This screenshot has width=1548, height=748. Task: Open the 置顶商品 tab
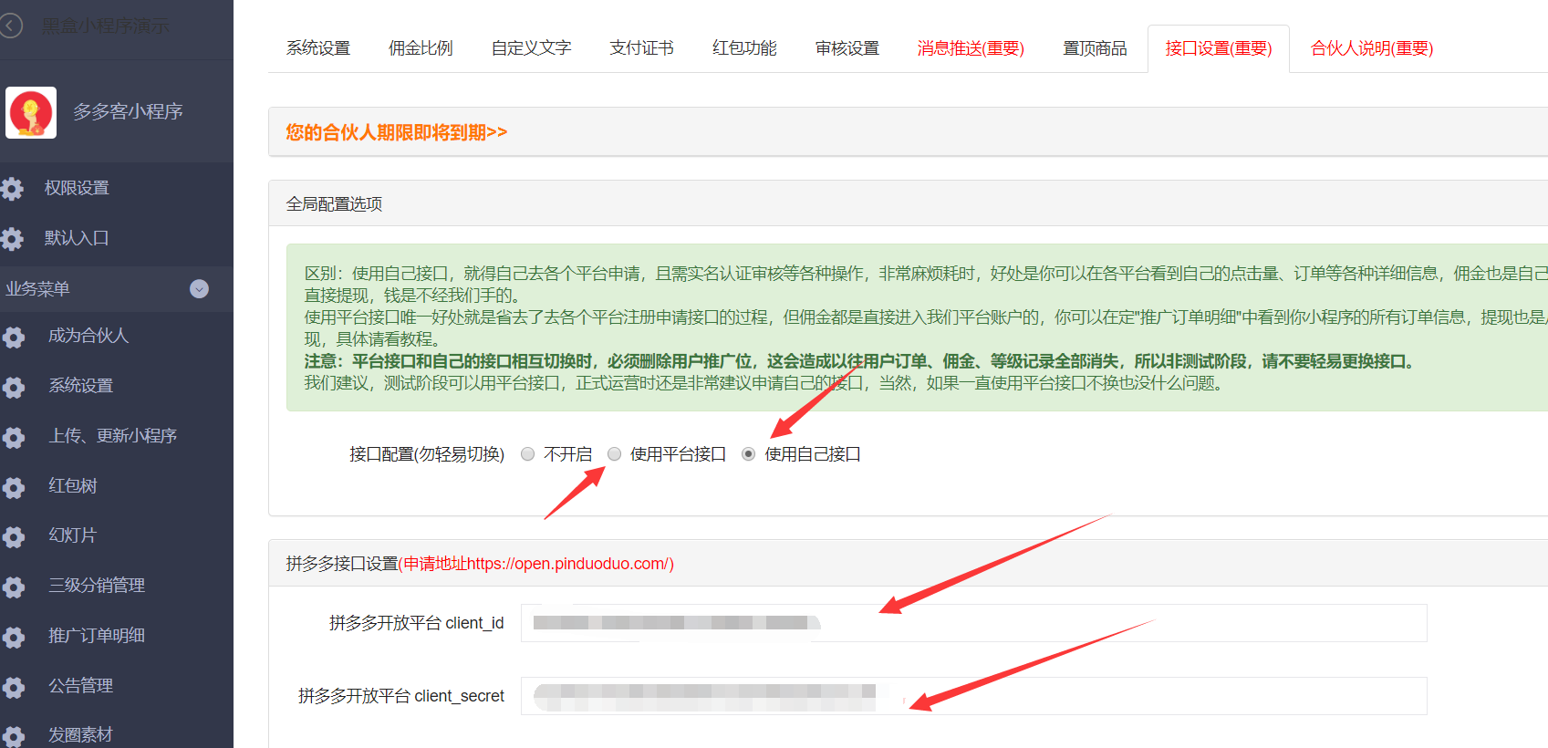pos(1095,48)
